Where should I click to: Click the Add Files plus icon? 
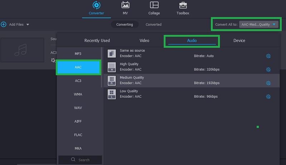pyautogui.click(x=4, y=25)
